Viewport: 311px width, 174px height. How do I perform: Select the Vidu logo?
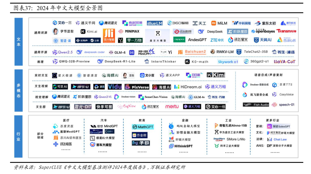coord(115,87)
